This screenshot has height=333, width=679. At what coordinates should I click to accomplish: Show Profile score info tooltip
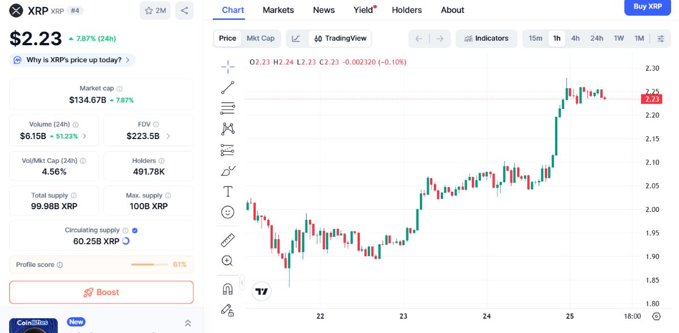[60, 265]
